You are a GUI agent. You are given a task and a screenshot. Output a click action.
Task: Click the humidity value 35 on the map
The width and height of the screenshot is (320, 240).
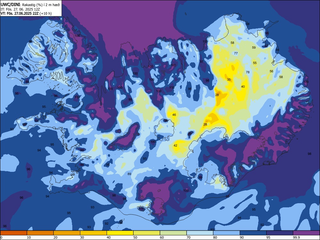pos(229,80)
